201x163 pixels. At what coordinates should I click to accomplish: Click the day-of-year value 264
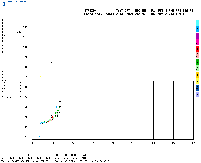pos(138,14)
